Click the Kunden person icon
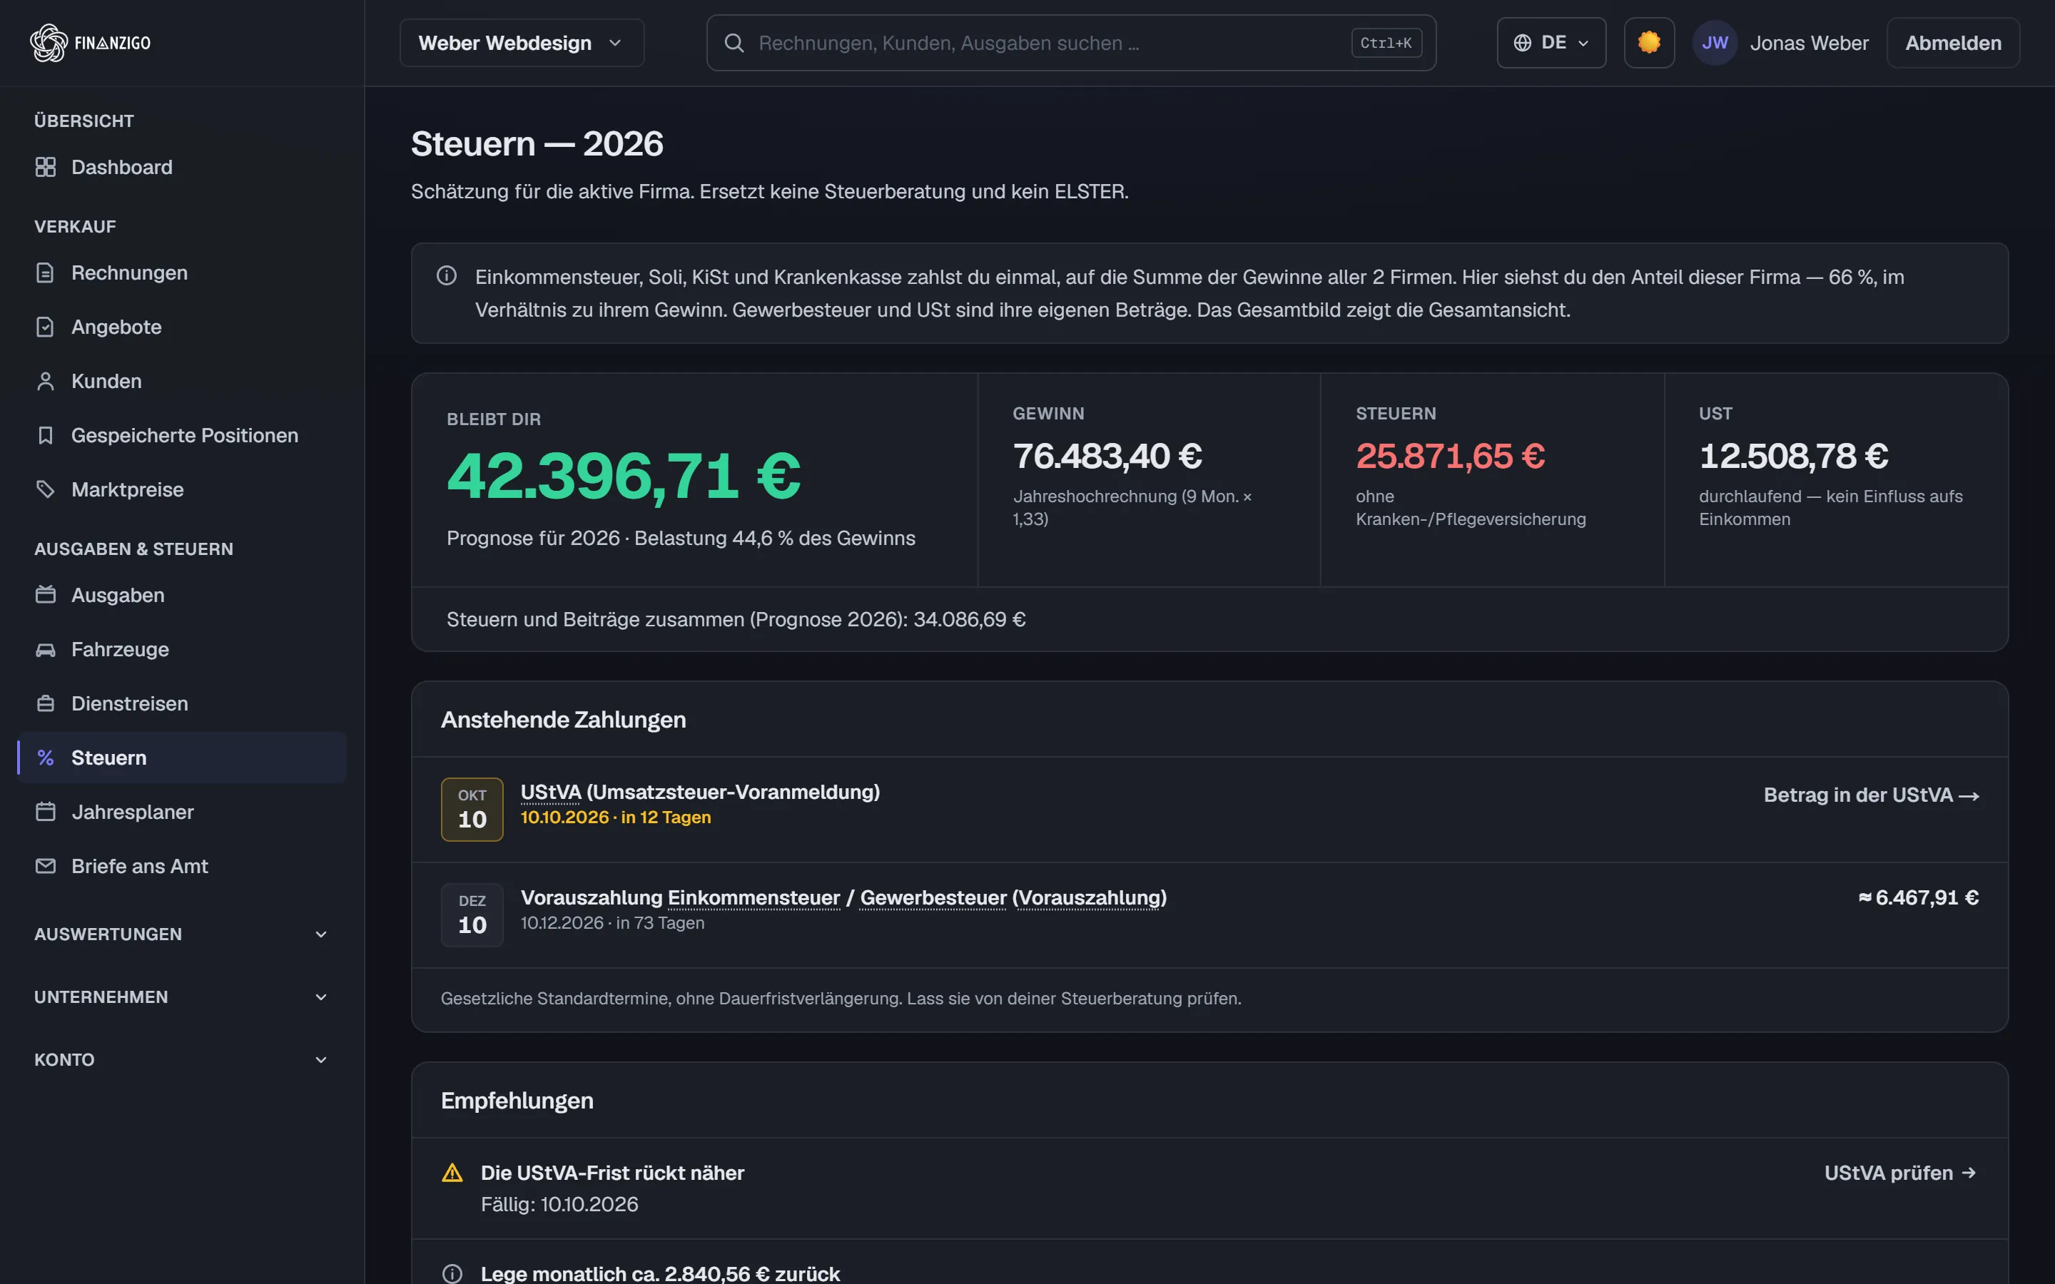 click(46, 382)
